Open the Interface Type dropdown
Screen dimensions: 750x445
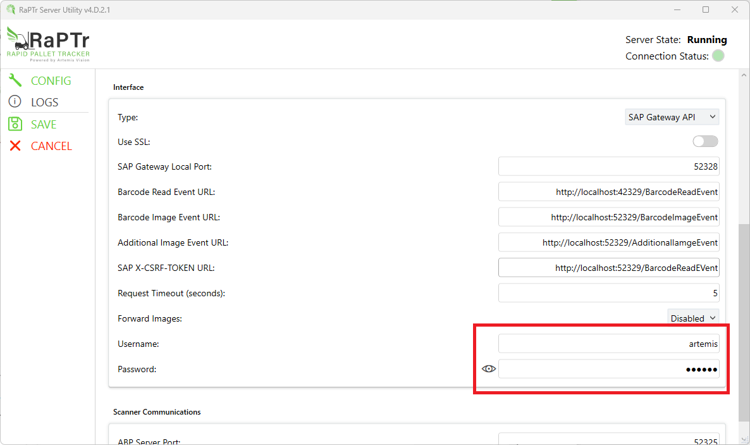click(672, 117)
